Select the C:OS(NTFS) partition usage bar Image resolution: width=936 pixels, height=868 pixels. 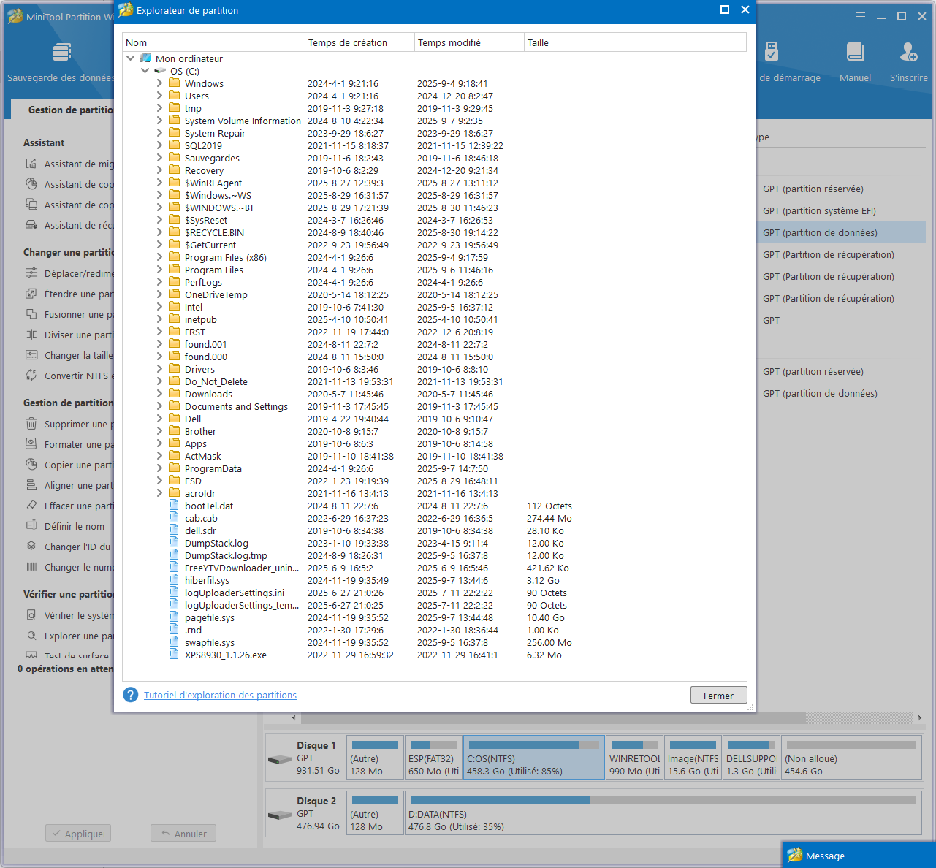[533, 745]
